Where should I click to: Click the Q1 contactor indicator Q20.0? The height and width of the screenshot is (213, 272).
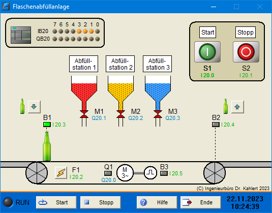coord(108,173)
